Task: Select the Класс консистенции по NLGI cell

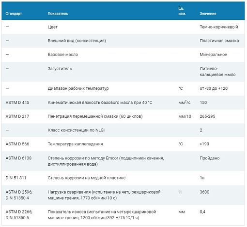Action: pyautogui.click(x=76, y=130)
